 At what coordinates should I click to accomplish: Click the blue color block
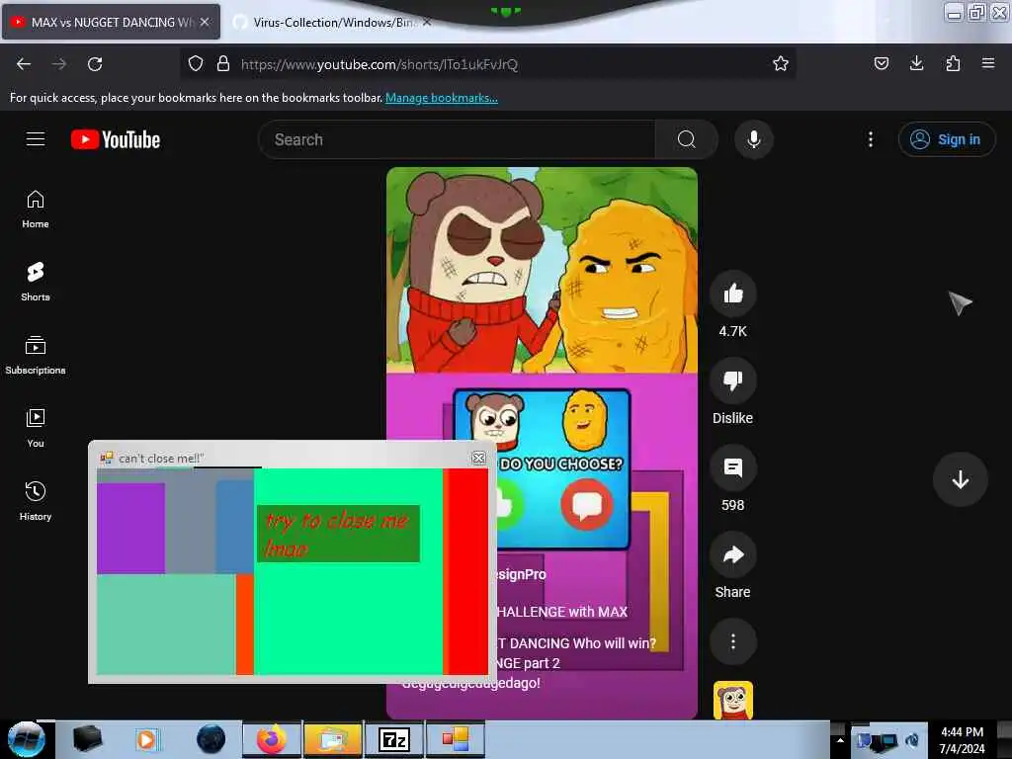(x=234, y=528)
